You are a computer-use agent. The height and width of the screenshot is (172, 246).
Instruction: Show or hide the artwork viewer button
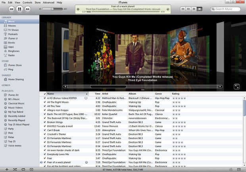[31, 169]
